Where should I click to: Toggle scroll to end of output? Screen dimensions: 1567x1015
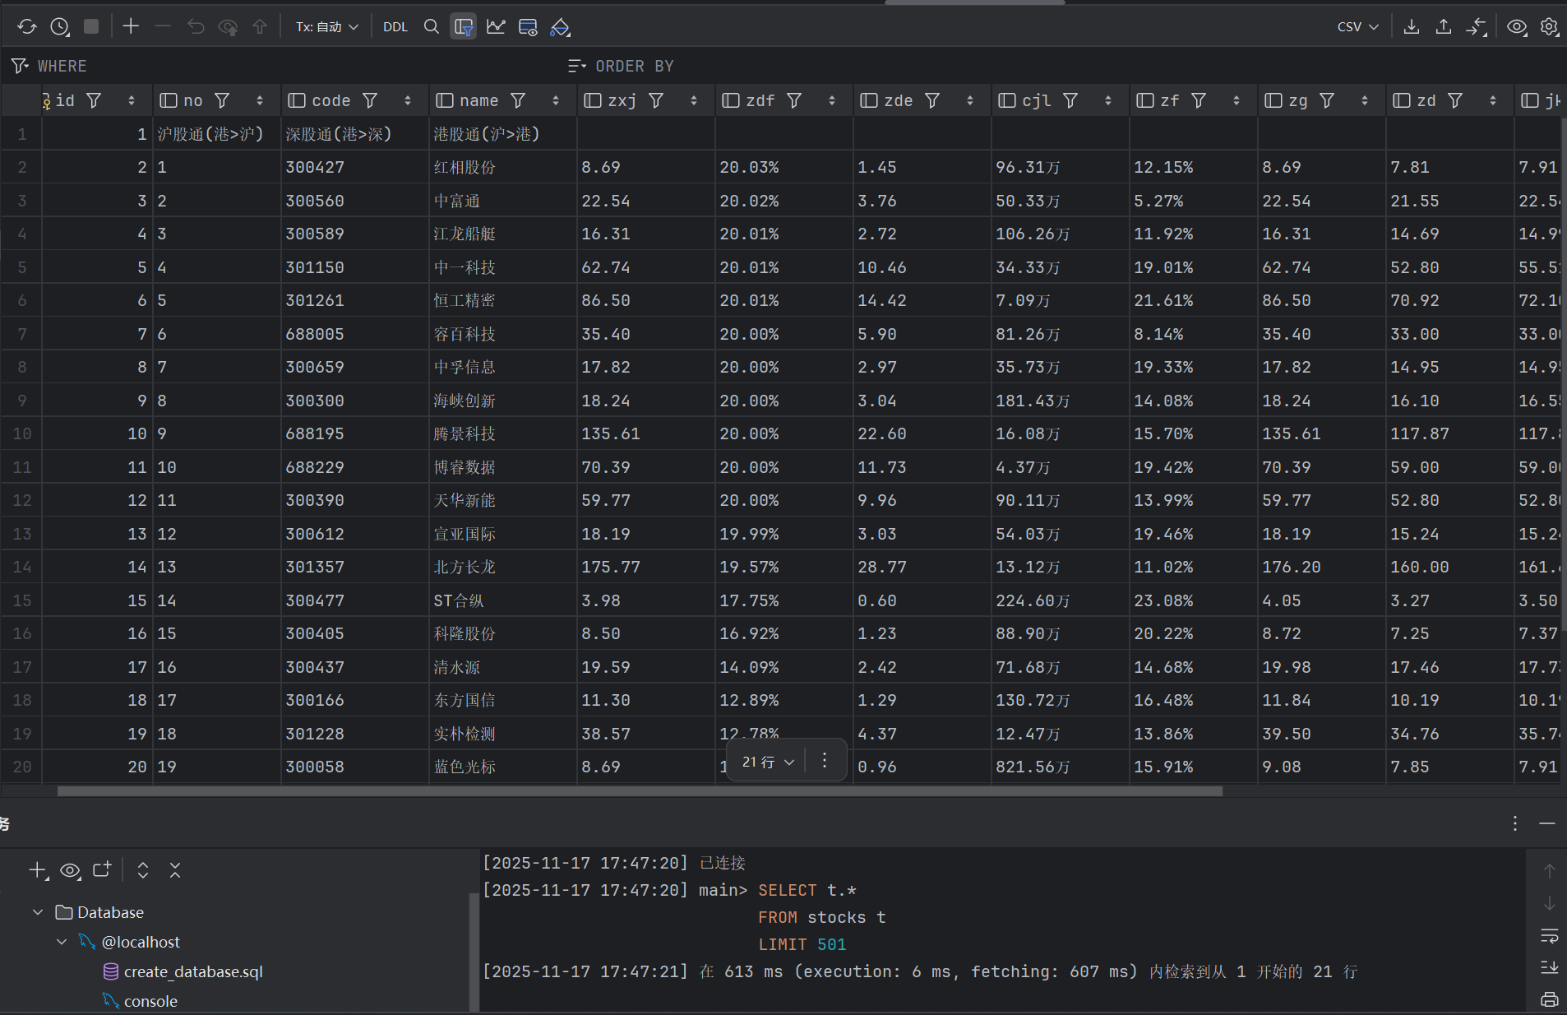(1549, 967)
